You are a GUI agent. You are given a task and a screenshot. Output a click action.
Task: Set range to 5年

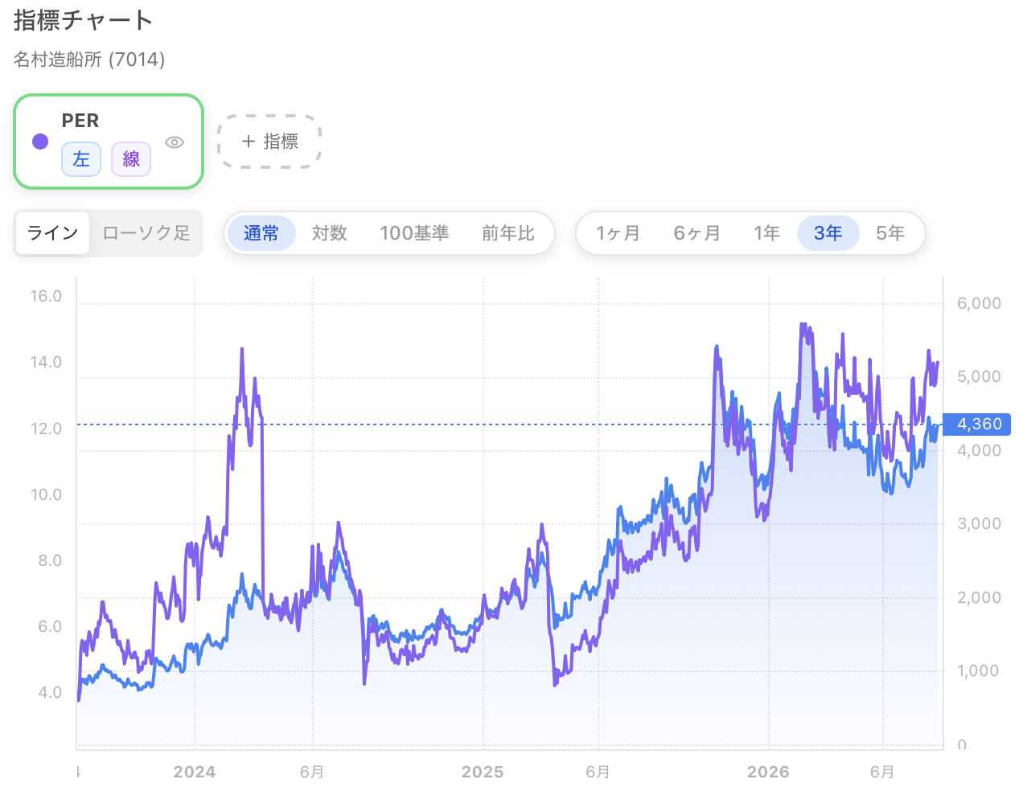tap(890, 233)
